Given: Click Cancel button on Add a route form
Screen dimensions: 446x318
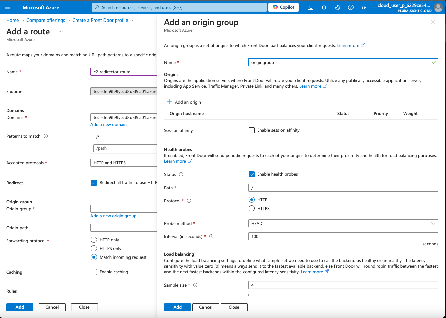Looking at the screenshot, I should coord(52,307).
